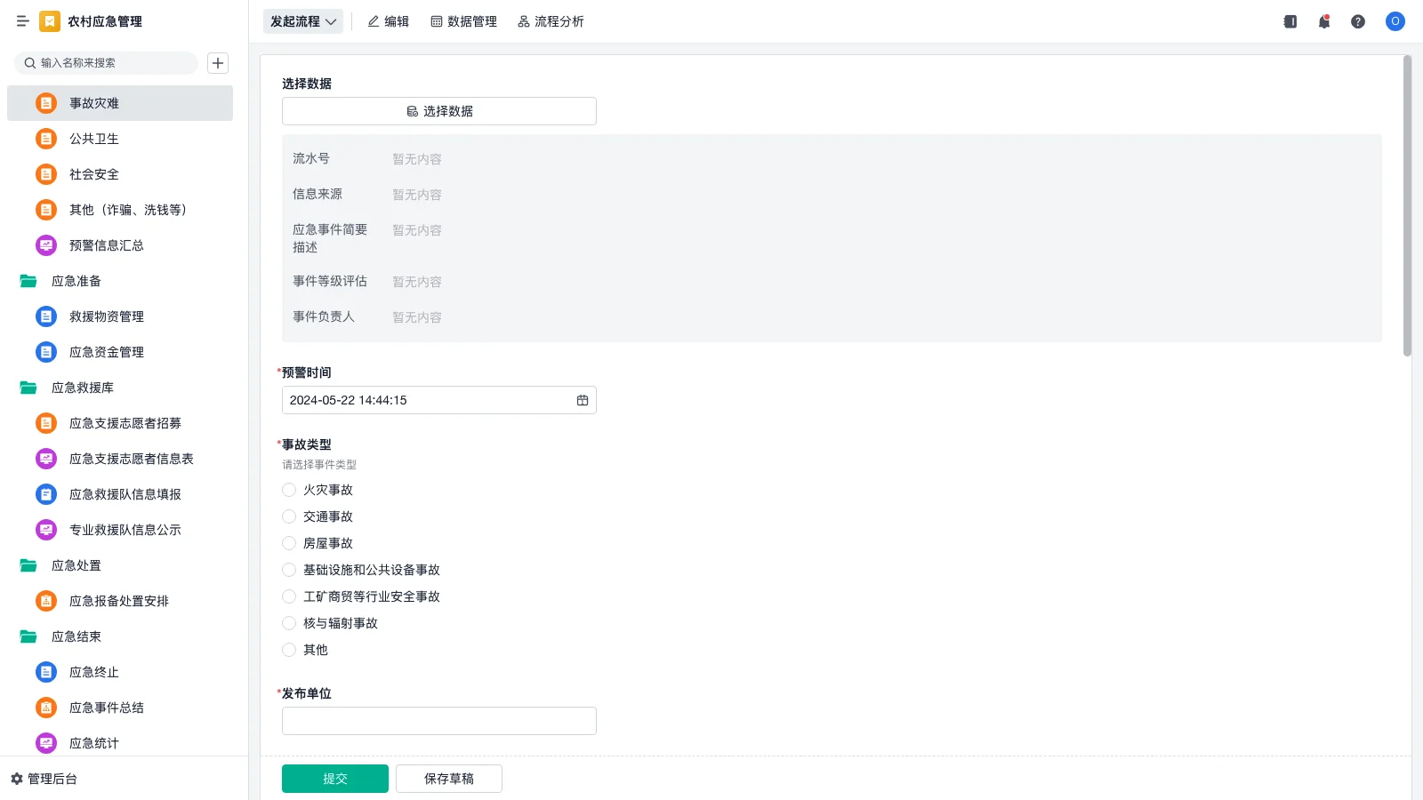Click the blue icon beside 应急资金管理
This screenshot has width=1423, height=800.
pos(46,352)
